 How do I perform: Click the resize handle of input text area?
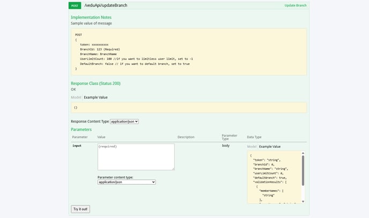click(173, 168)
